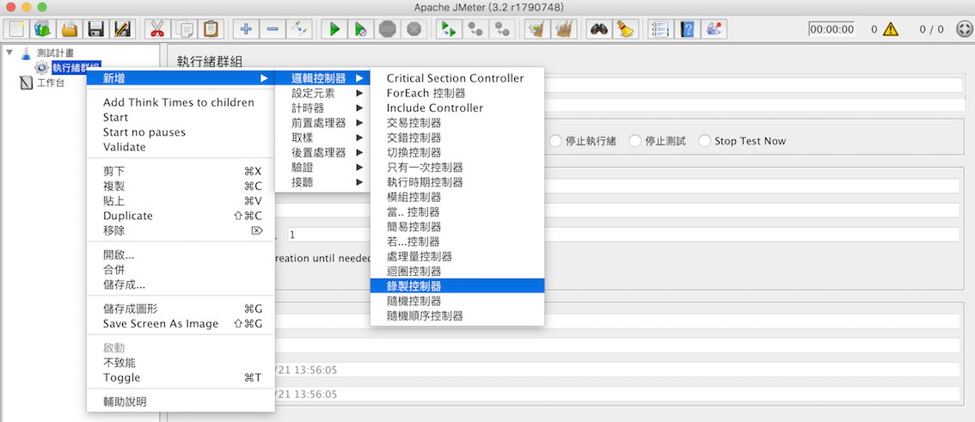Select the Stop Test Now radio button
Screen dimensions: 975x422
tap(704, 141)
